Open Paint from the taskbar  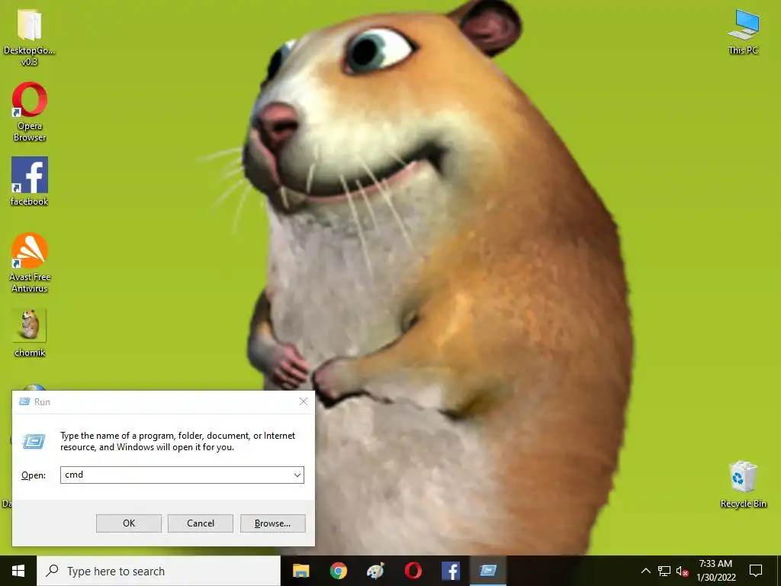point(375,571)
